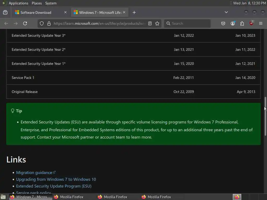The image size is (267, 200).
Task: Click the Feb 22, 2011 start date
Action: click(x=183, y=78)
